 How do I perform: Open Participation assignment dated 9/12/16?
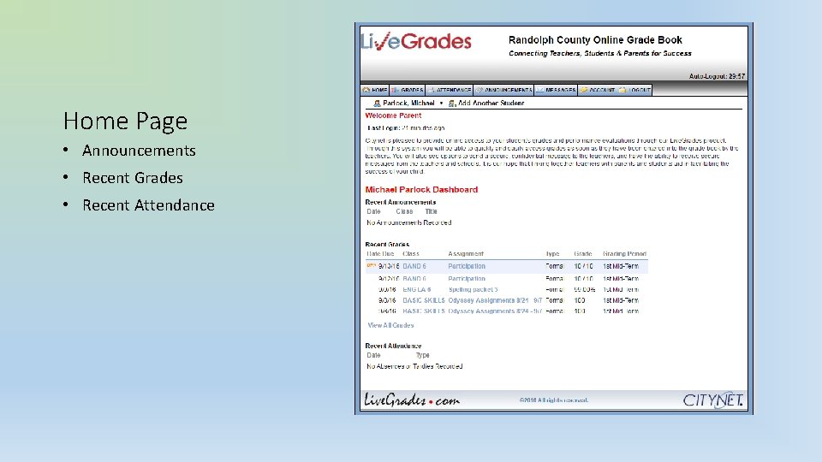[467, 279]
